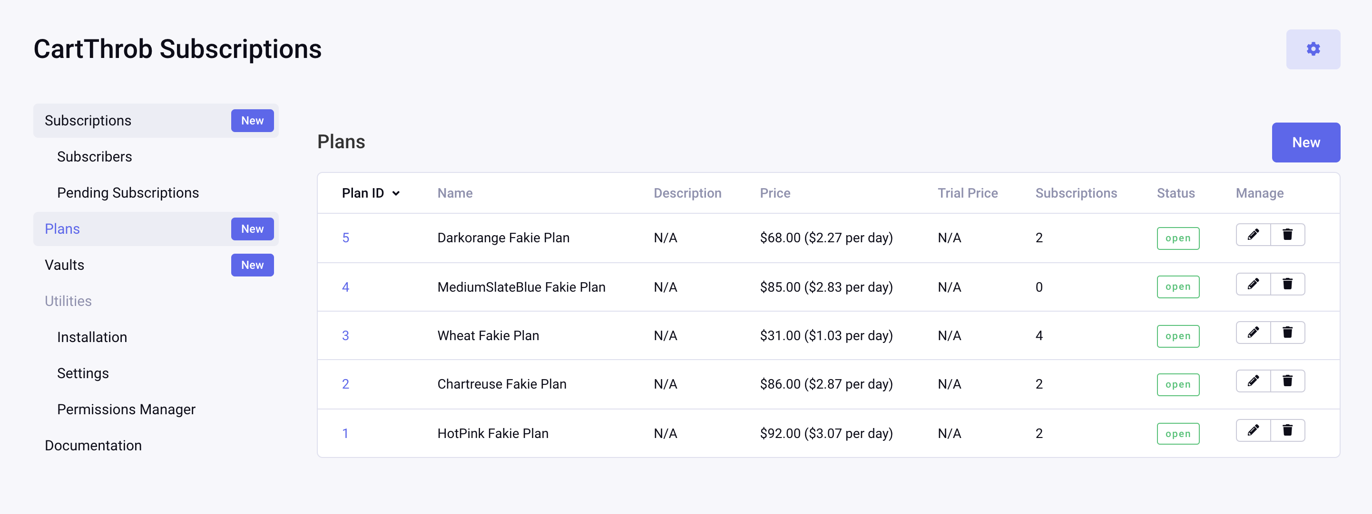Delete the MediumSlateBlue Fakie Plan trash icon
This screenshot has width=1372, height=514.
[x=1287, y=284]
